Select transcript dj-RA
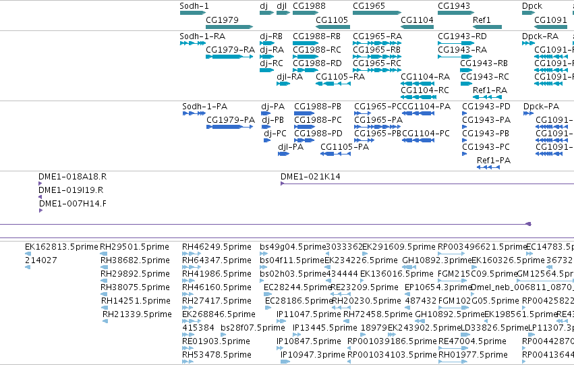This screenshot has width=574, height=365. pyautogui.click(x=266, y=57)
